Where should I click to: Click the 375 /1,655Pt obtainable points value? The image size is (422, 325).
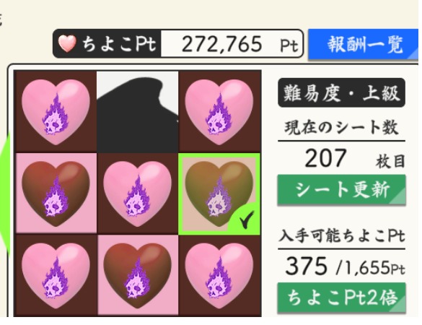point(345,266)
